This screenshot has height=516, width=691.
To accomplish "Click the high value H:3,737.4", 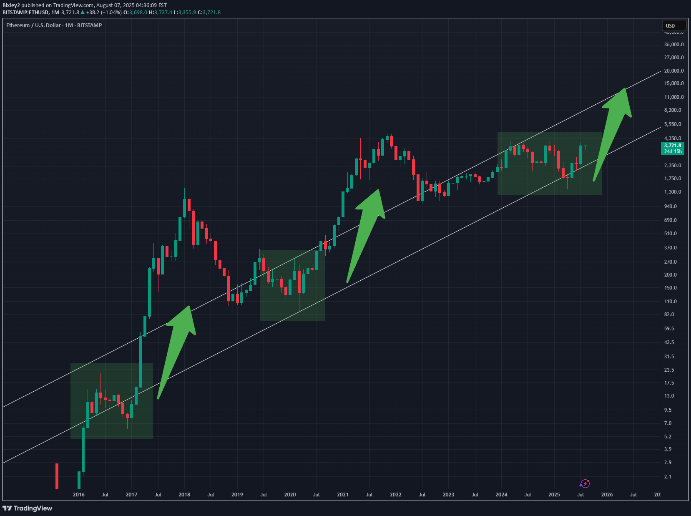I will pyautogui.click(x=161, y=13).
